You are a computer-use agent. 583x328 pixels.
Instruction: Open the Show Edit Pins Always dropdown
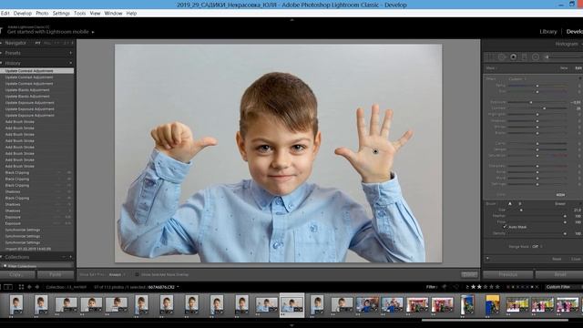point(118,274)
